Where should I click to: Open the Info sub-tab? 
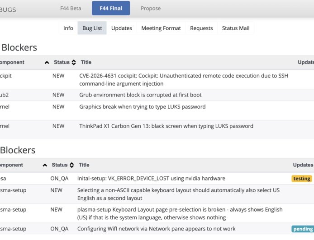(68, 28)
